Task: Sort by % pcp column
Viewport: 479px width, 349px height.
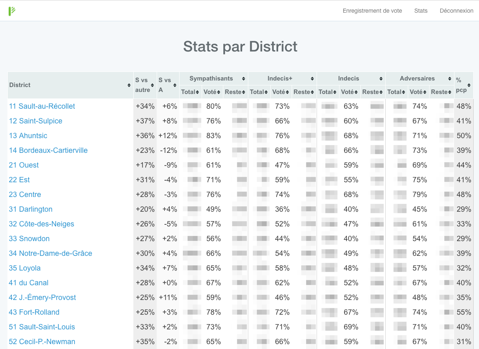Action: pos(464,85)
